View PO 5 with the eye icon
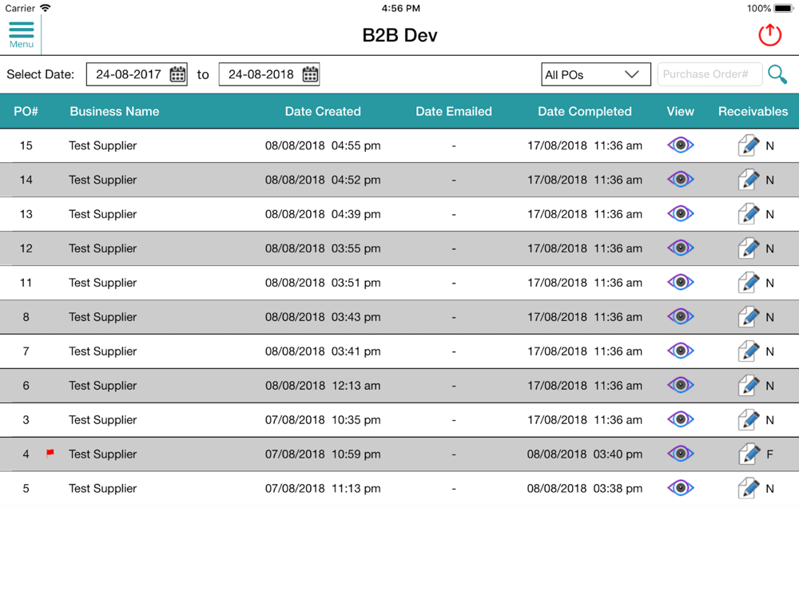The height and width of the screenshot is (599, 799). pyautogui.click(x=680, y=488)
